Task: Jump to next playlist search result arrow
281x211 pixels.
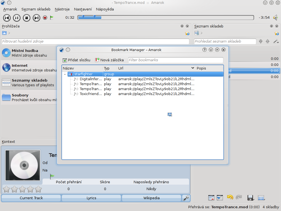Action: pos(261,41)
